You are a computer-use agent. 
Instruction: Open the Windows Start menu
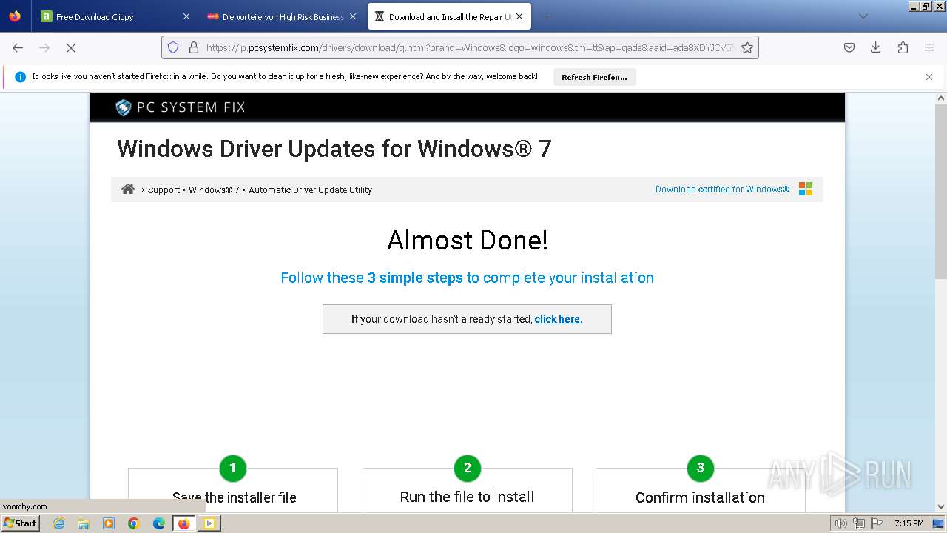(20, 523)
